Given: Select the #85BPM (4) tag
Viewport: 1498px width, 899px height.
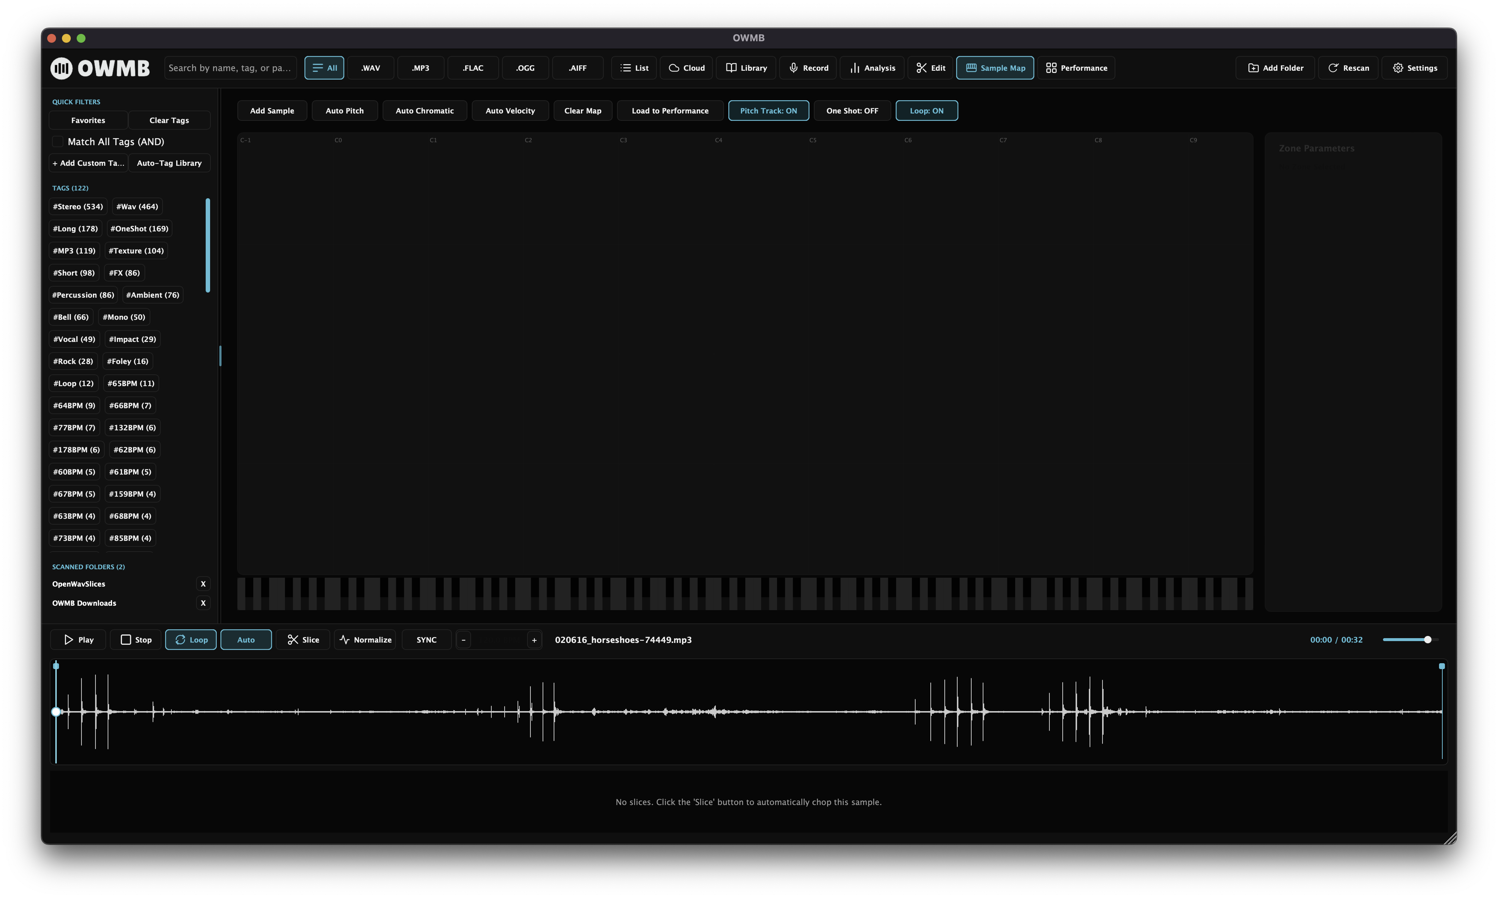Looking at the screenshot, I should [130, 538].
